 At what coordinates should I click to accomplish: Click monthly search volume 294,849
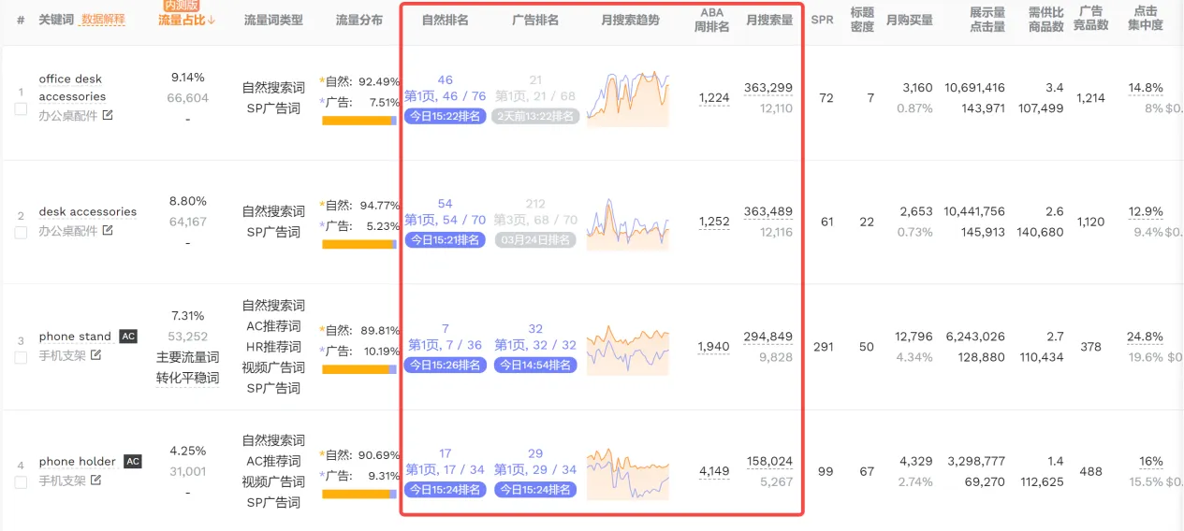768,337
